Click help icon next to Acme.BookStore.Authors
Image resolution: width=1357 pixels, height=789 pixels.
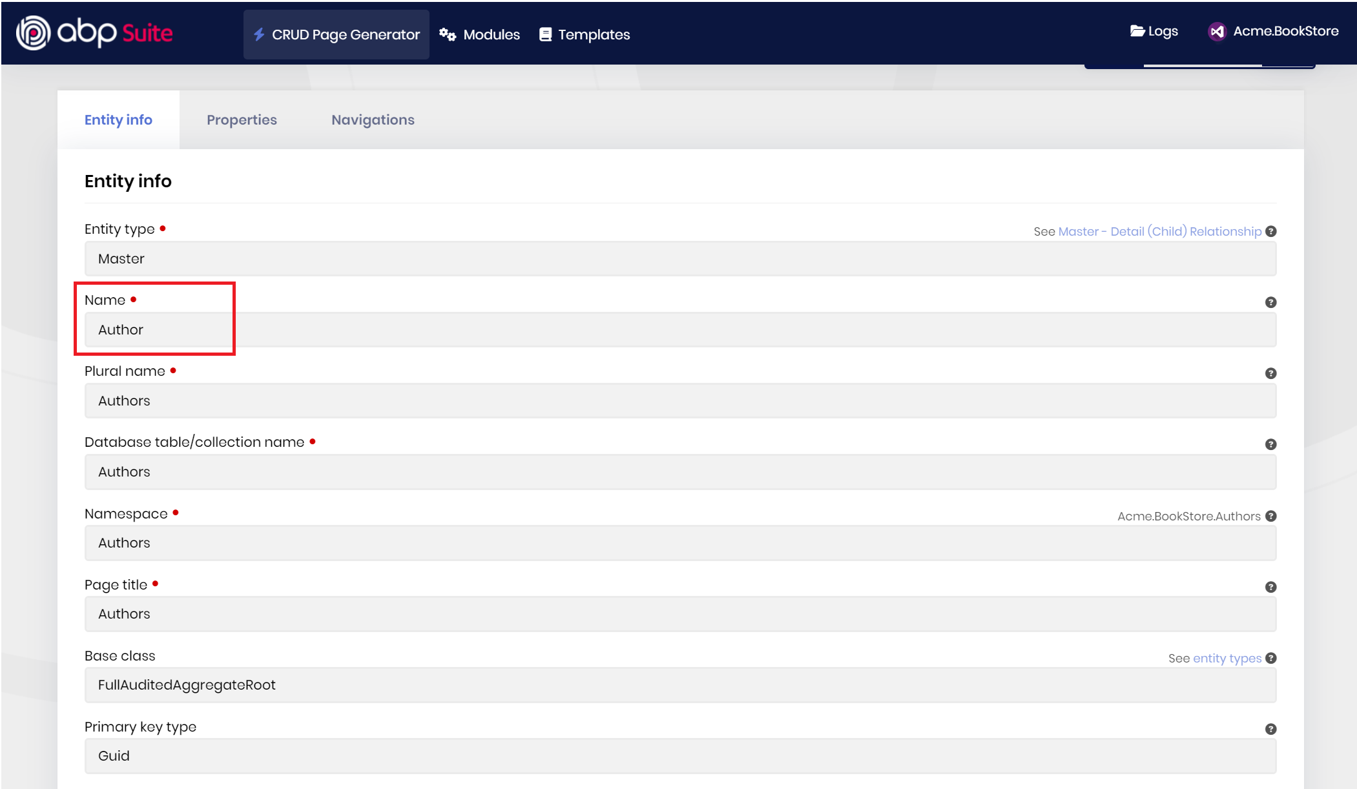point(1270,516)
